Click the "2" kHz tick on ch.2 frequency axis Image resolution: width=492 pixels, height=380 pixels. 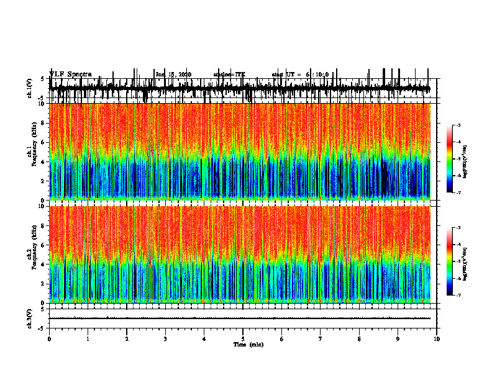pyautogui.click(x=43, y=284)
